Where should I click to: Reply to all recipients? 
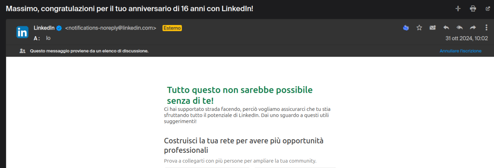[459, 28]
